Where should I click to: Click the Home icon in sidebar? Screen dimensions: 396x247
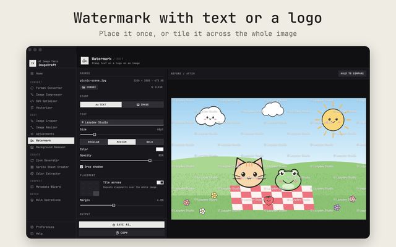tap(32, 73)
